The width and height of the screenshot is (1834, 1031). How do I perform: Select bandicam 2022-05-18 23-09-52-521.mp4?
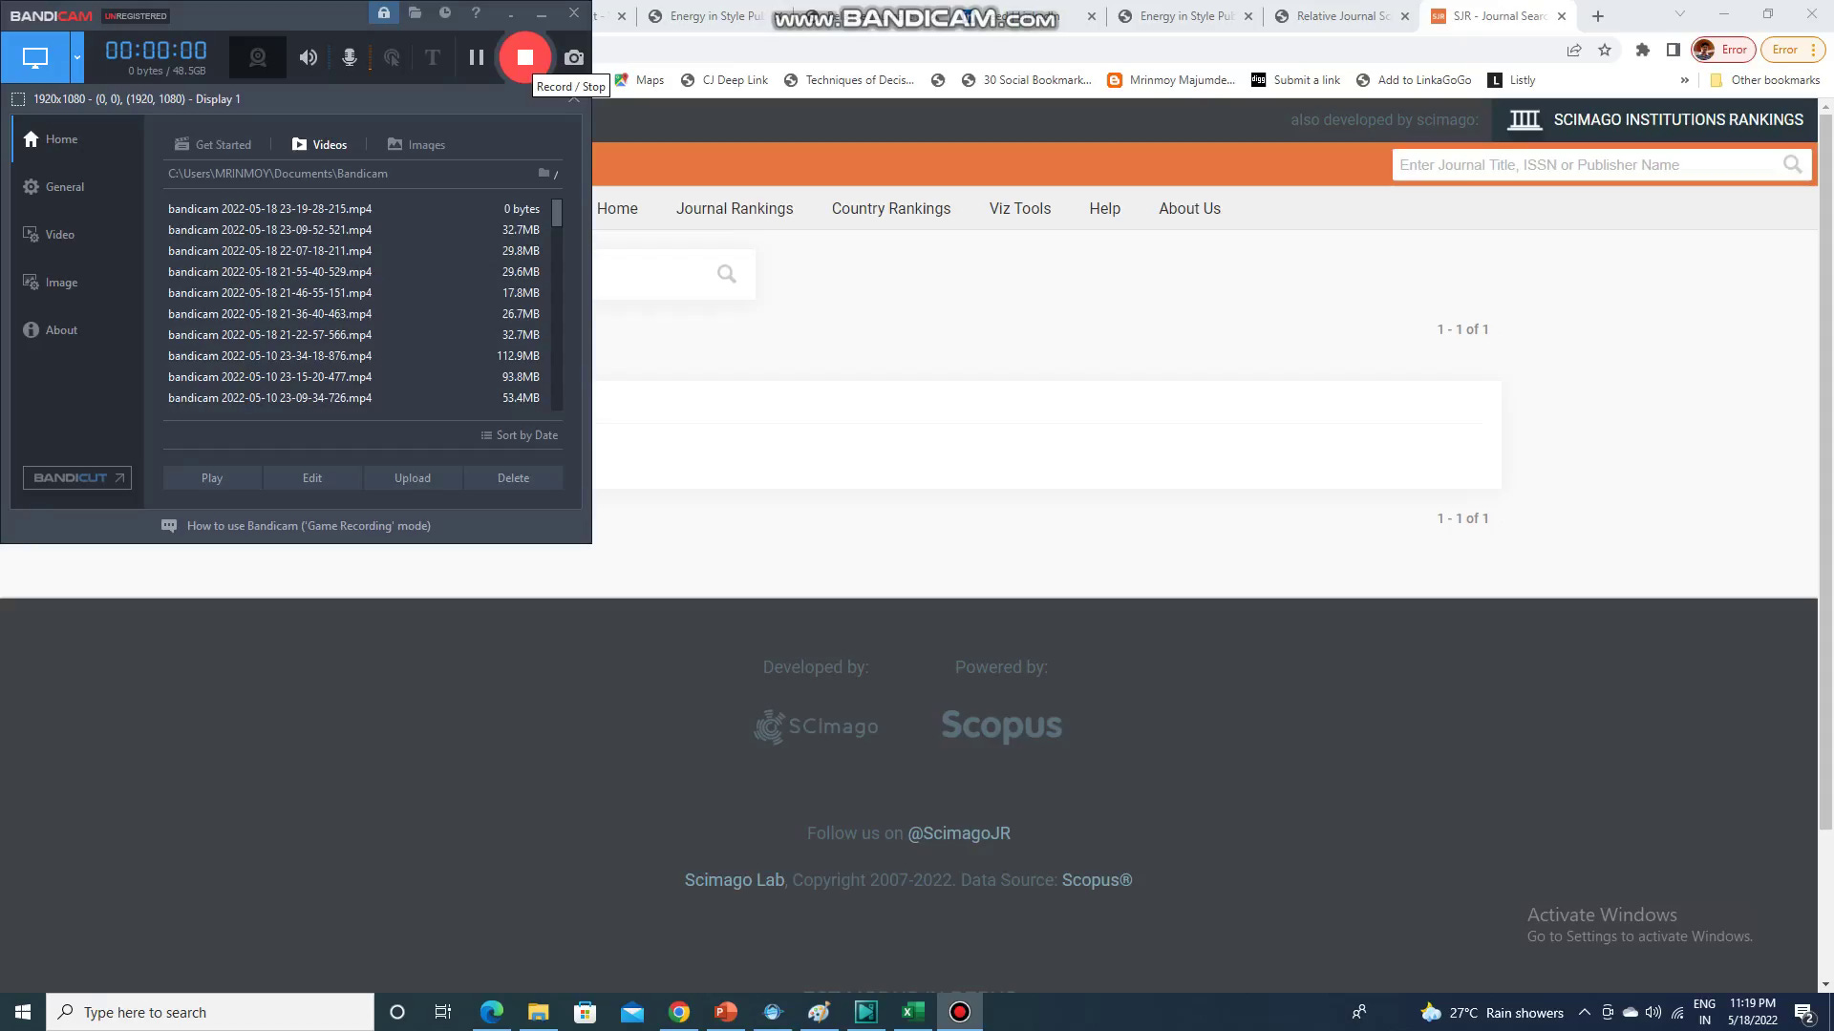coord(354,230)
